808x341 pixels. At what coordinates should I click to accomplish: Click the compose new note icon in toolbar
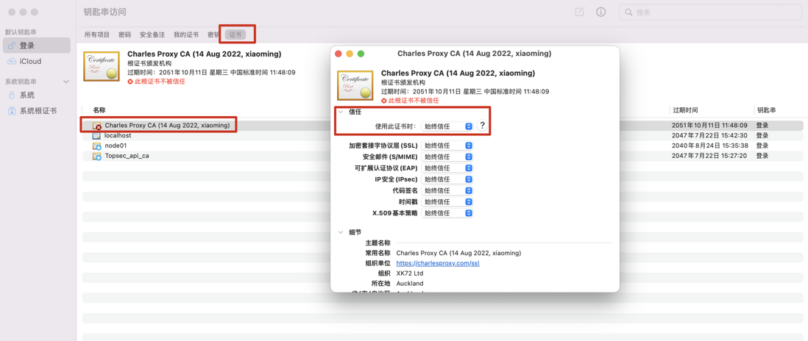pyautogui.click(x=580, y=12)
